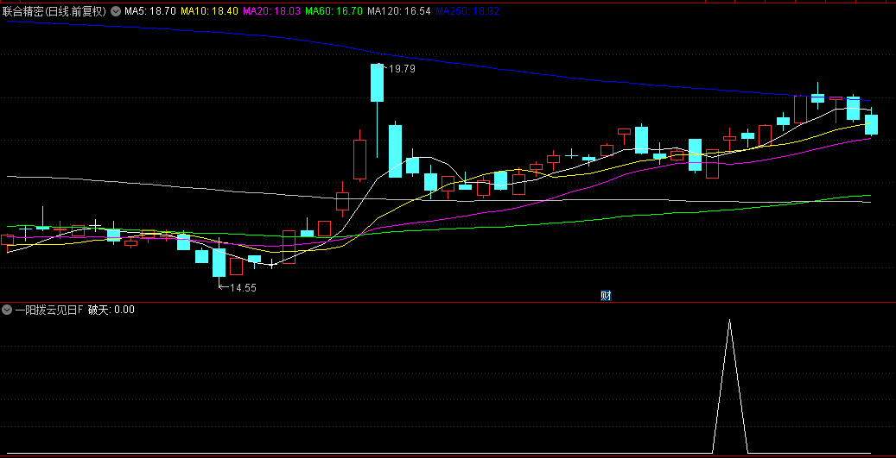Expand the 一阳拨云见日F indicator dropdown arrow

pyautogui.click(x=7, y=310)
